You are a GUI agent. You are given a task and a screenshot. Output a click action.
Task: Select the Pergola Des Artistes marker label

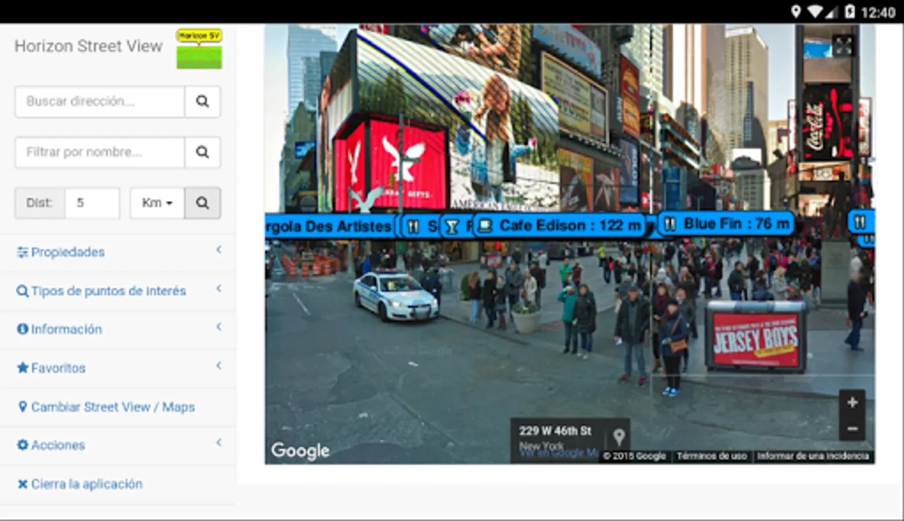[x=329, y=226]
